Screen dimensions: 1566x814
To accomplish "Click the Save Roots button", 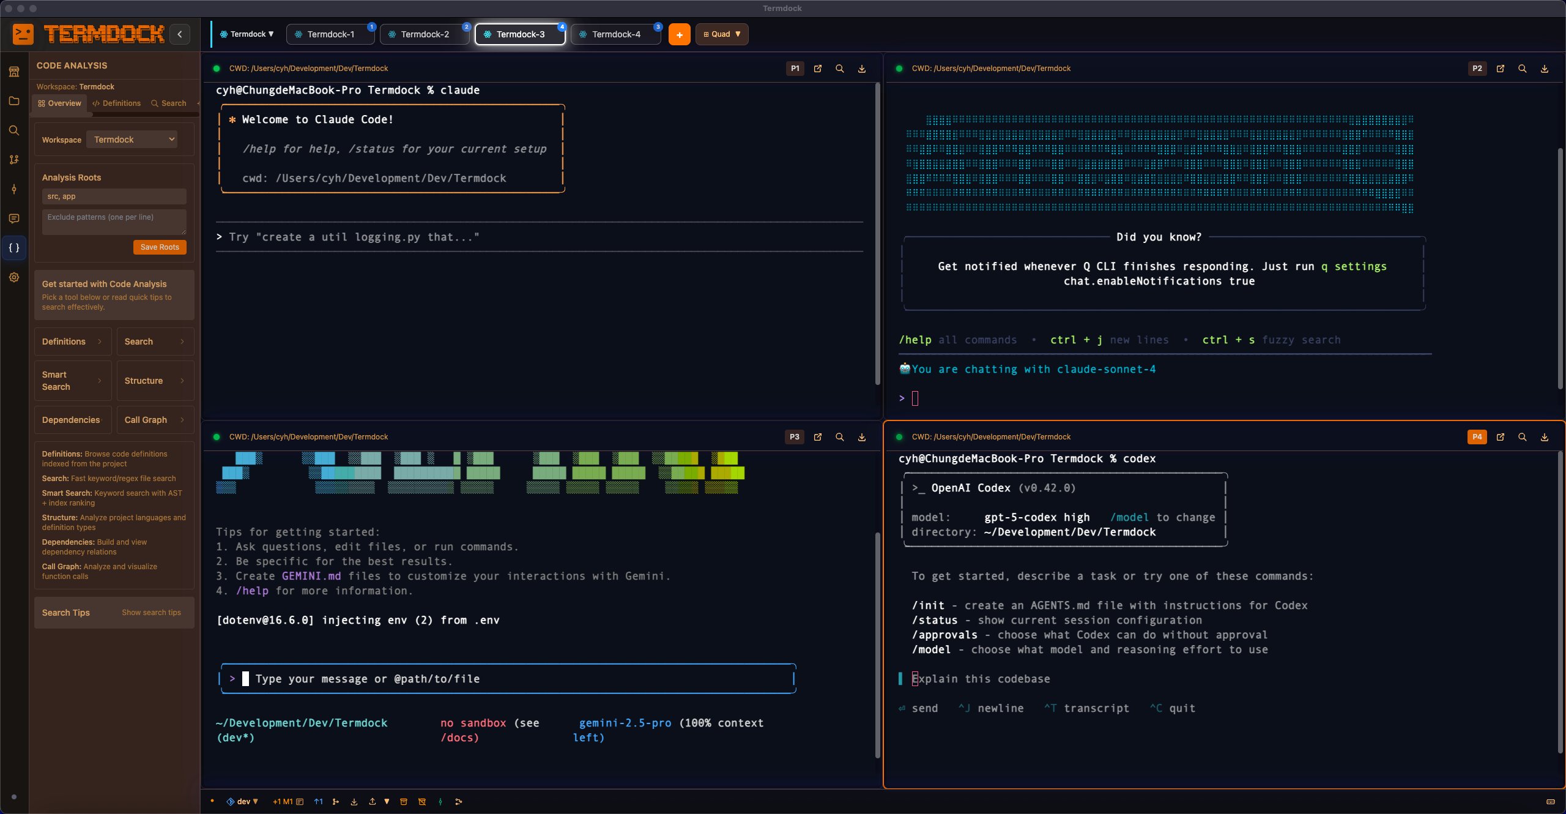I will coord(160,247).
